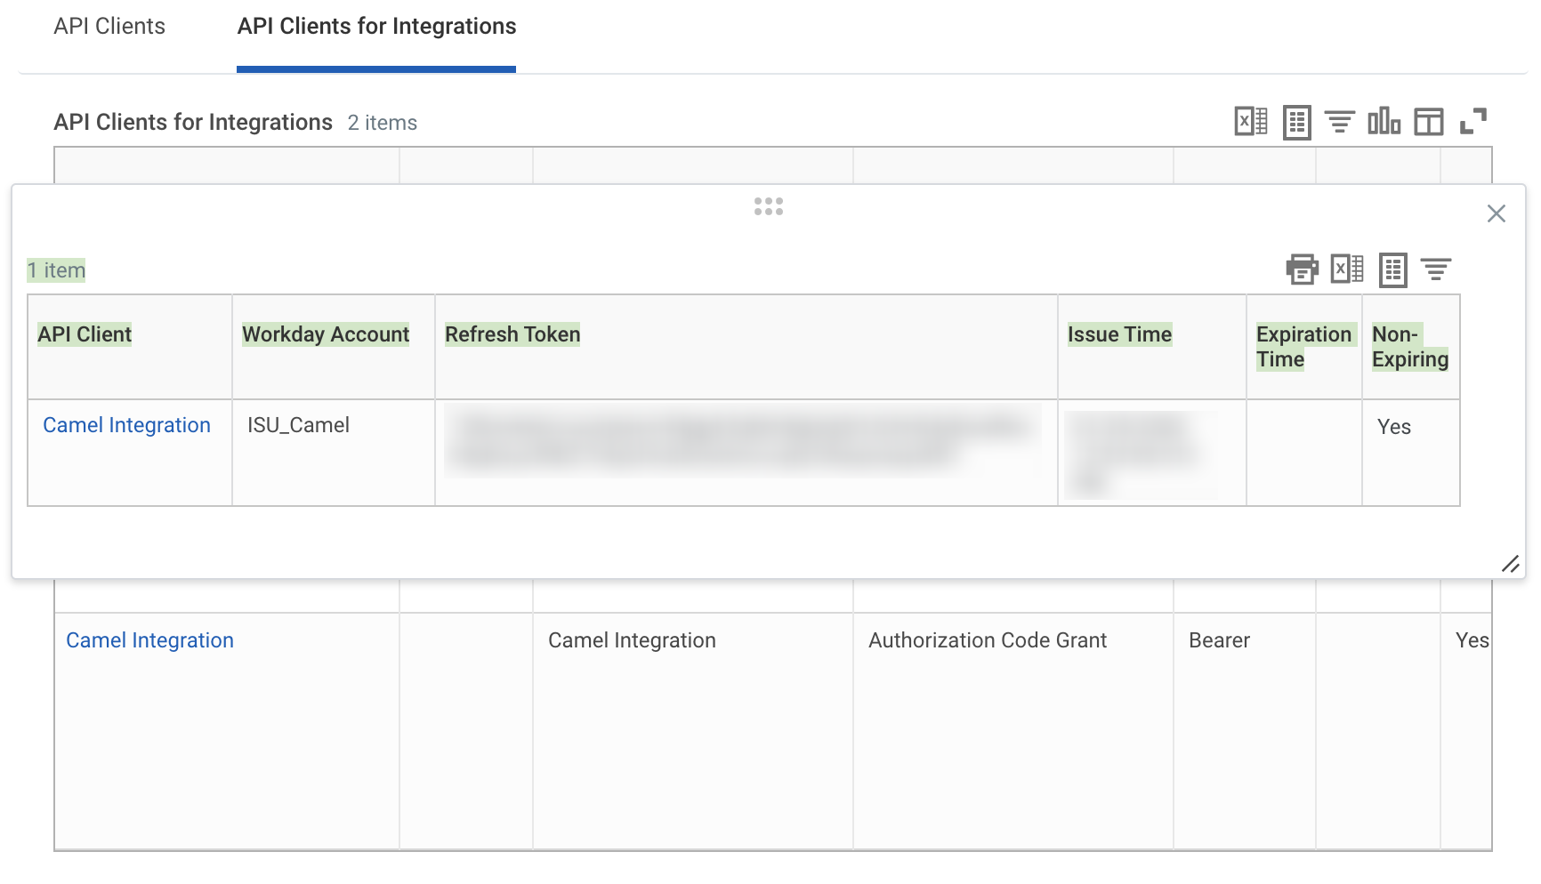
Task: Export the popup table to Excel
Action: (x=1347, y=269)
